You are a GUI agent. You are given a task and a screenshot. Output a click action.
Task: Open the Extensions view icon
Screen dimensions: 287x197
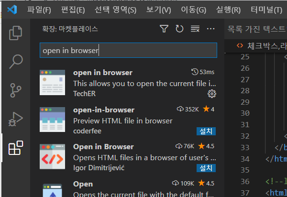[16, 148]
